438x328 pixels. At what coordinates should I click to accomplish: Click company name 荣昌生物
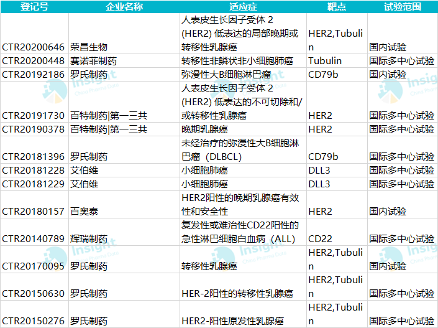pos(89,47)
